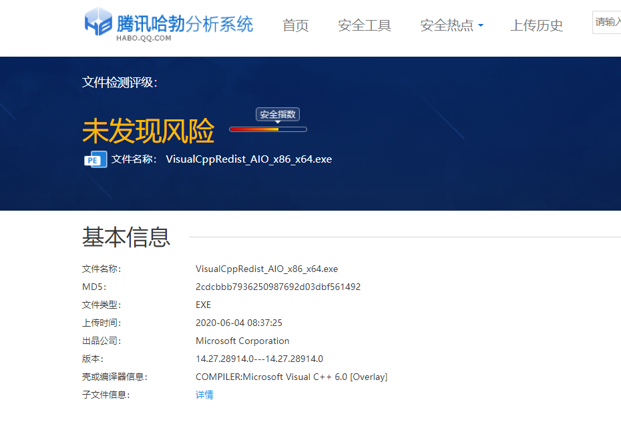
Task: Click the file name value in 基本信息
Action: 266,269
